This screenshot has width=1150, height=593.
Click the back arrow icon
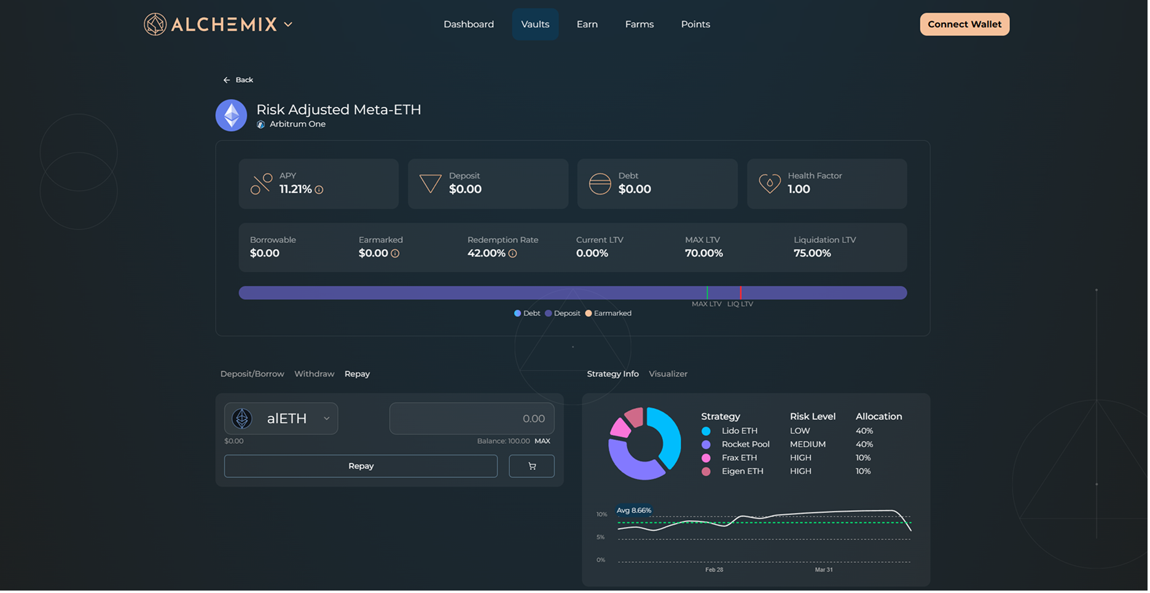click(227, 80)
